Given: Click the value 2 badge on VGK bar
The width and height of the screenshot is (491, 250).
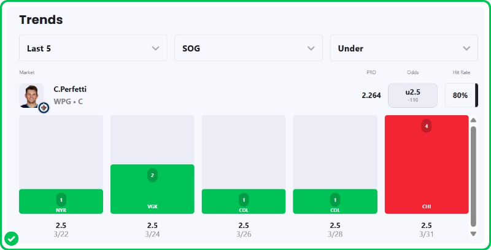Looking at the screenshot, I should (x=152, y=175).
